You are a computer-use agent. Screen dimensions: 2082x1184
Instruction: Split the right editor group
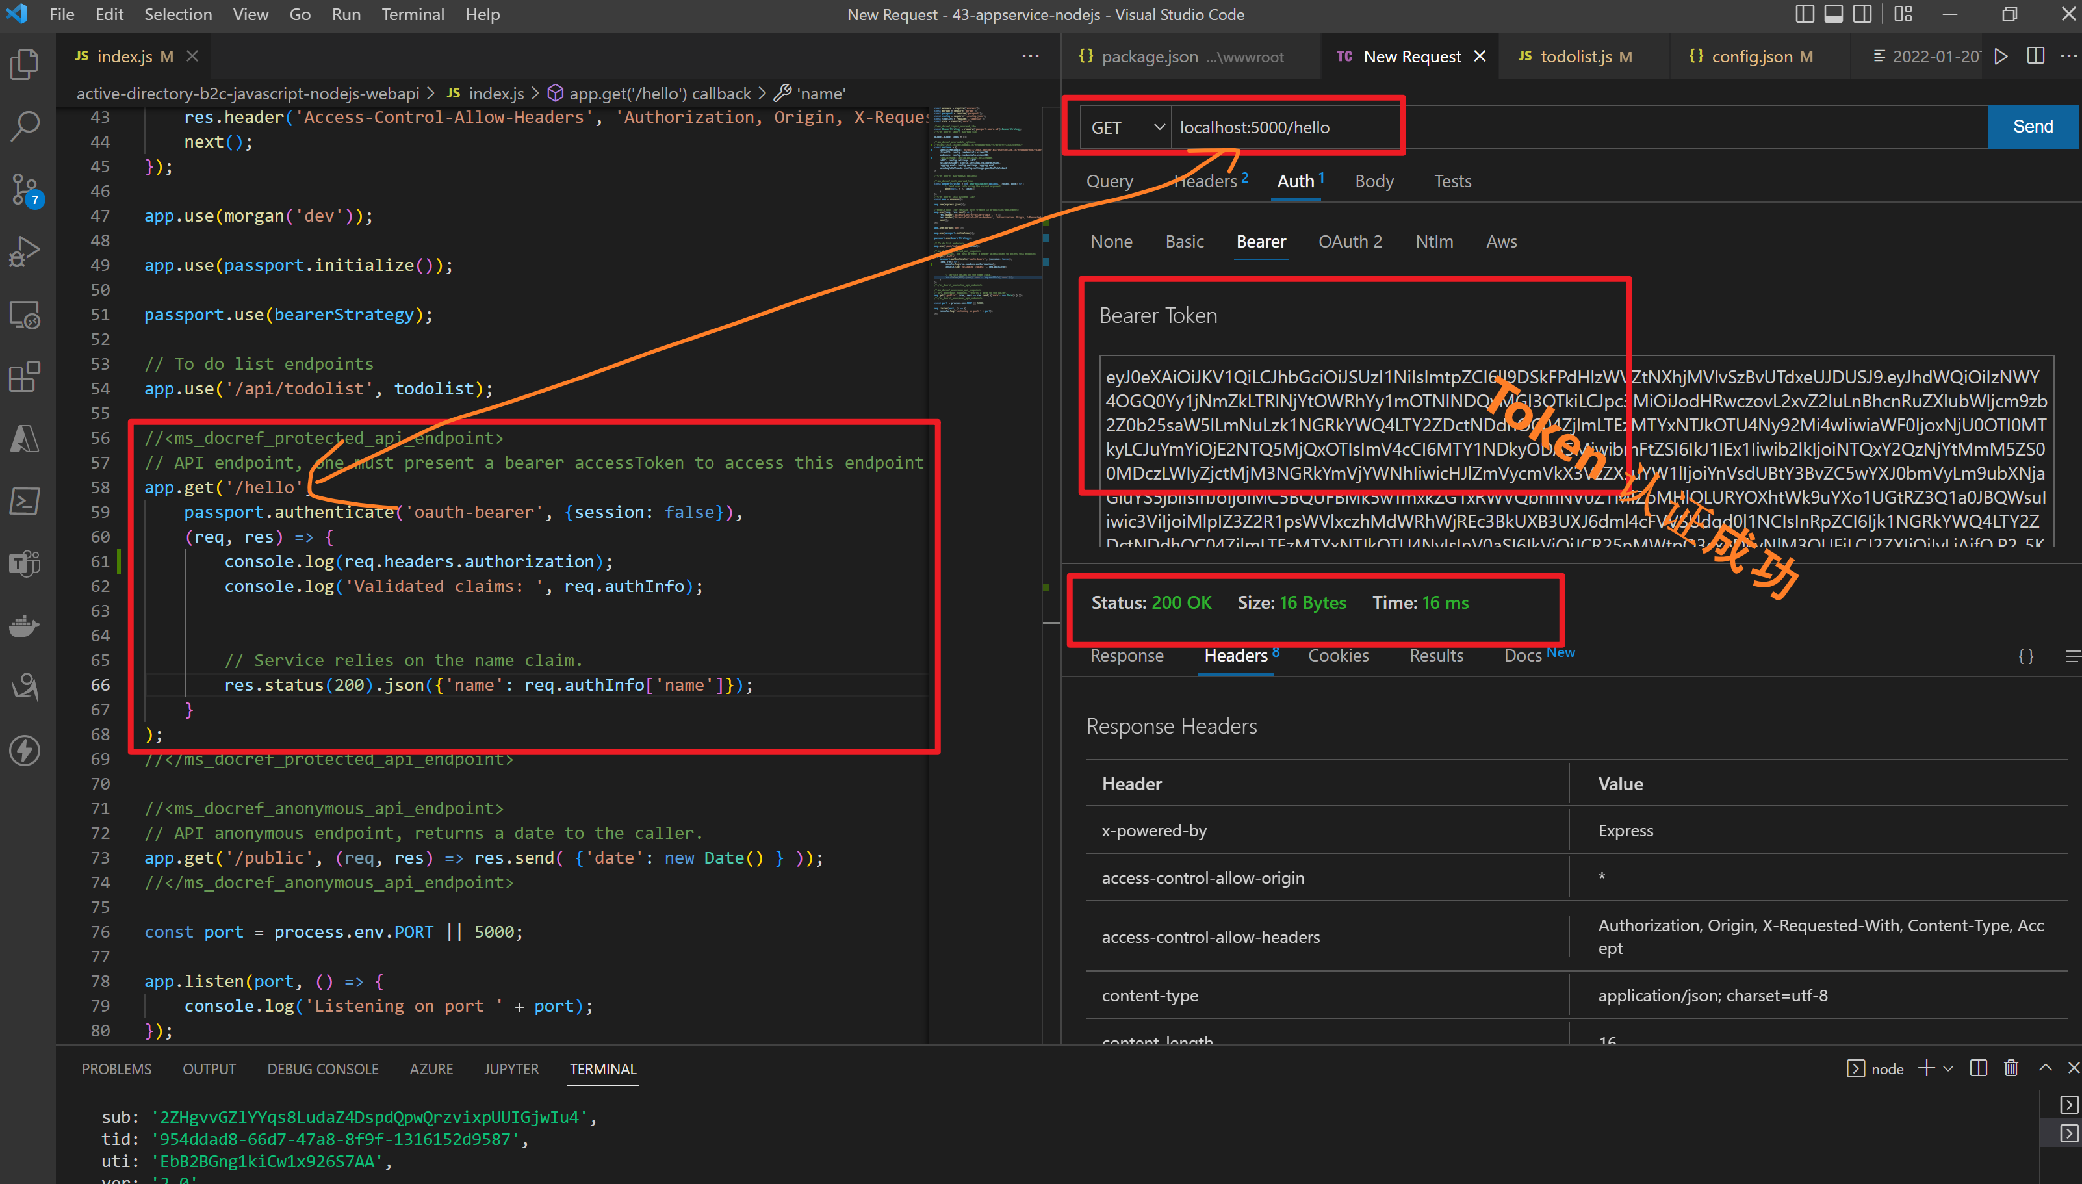[2036, 55]
